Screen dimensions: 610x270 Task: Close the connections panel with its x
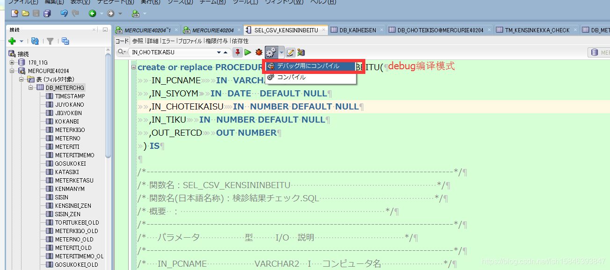tap(95, 29)
